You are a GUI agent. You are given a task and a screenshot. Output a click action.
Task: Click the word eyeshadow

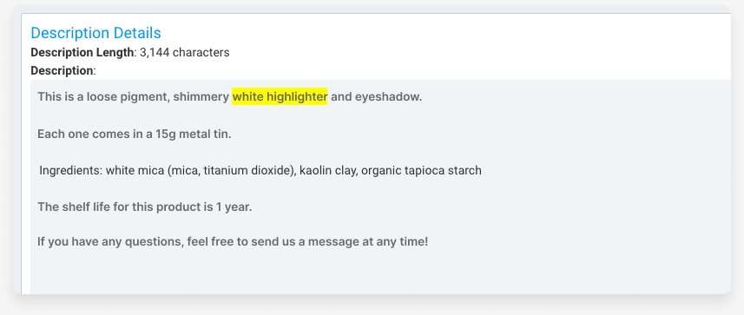click(388, 97)
